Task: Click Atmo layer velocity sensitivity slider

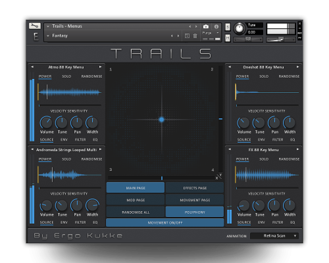Action: [70, 105]
